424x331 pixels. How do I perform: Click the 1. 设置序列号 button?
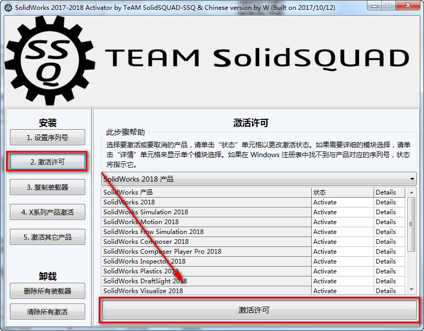click(47, 137)
